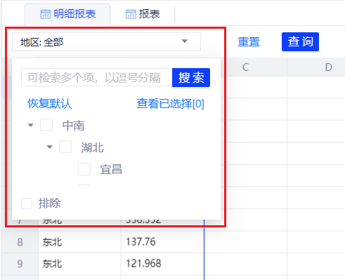Check the 中南 checkbox
Viewport: 345px width, 280px height.
46,125
